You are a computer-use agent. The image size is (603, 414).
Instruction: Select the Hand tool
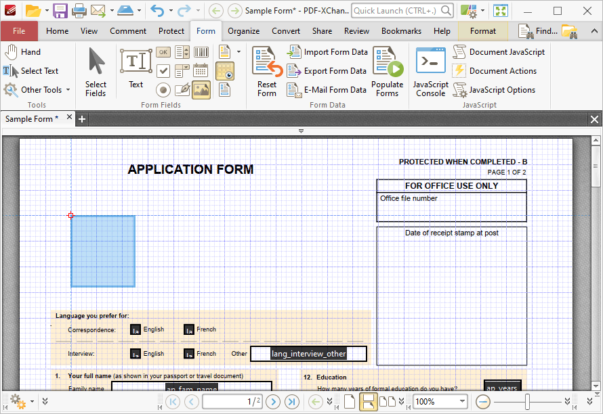pos(22,52)
